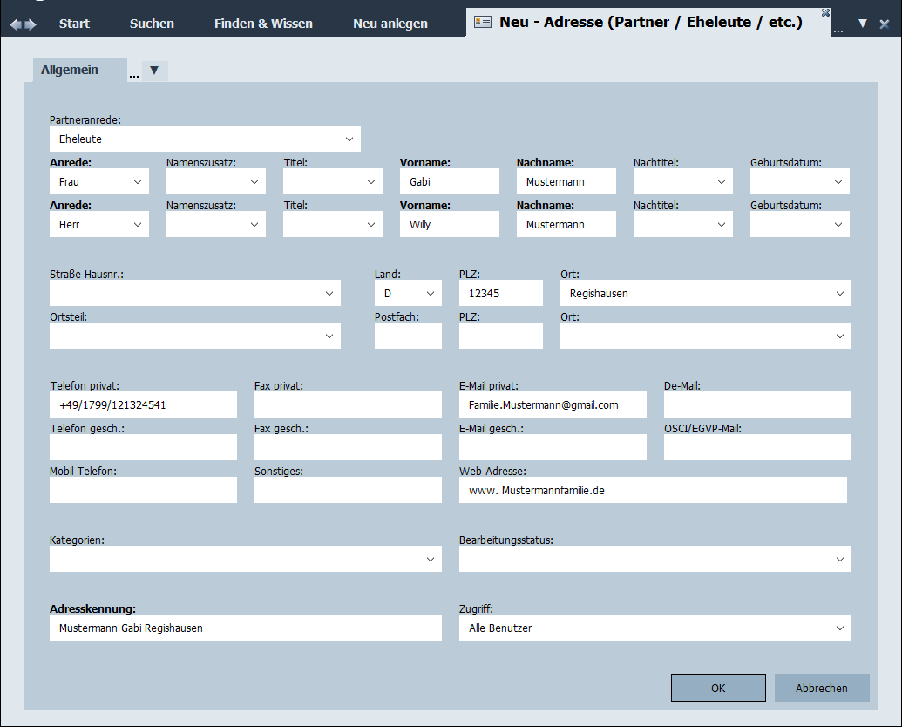The width and height of the screenshot is (902, 727).
Task: Open the arrow menu beside Allgemein tab
Action: tap(154, 71)
